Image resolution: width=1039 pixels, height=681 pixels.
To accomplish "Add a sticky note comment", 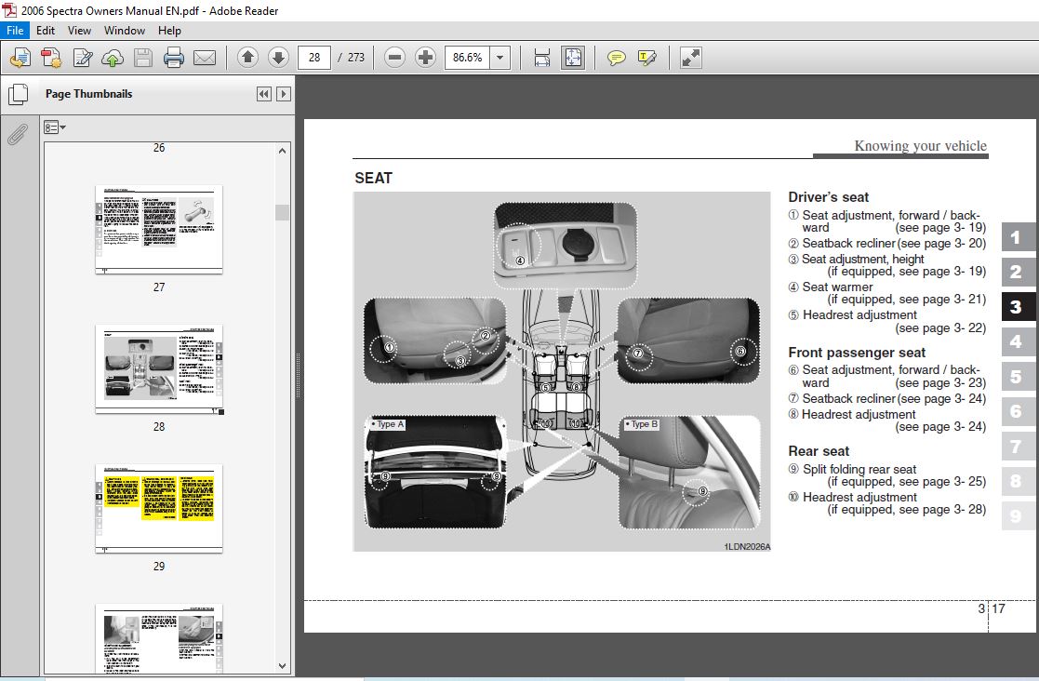I will (616, 58).
